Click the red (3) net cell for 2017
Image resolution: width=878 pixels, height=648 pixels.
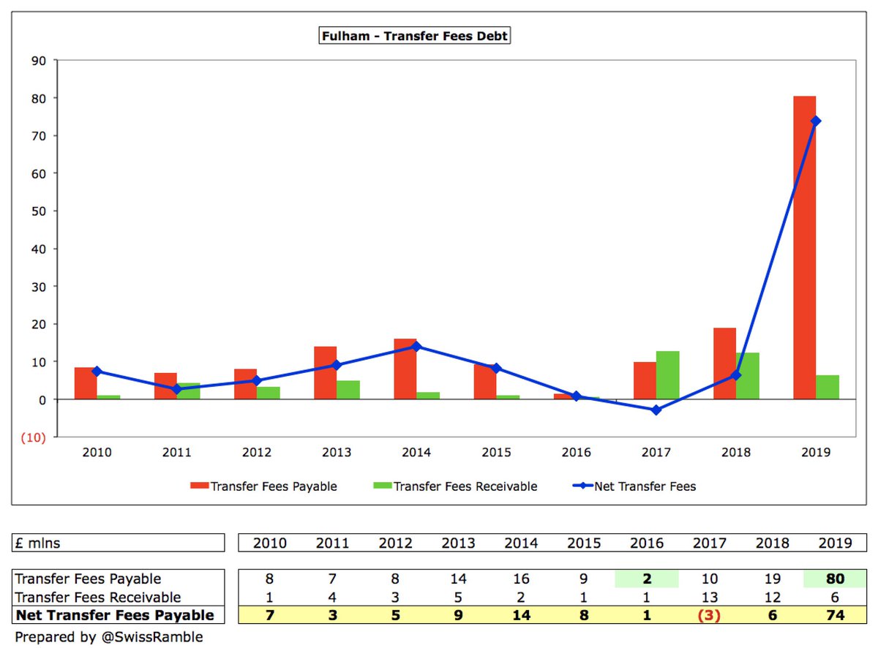click(710, 615)
